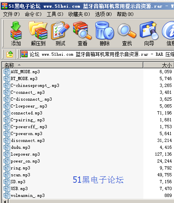The width and height of the screenshot is (174, 203).
Task: Click the 解压到 (Extract to) toolbar icon
Action: [x=38, y=34]
